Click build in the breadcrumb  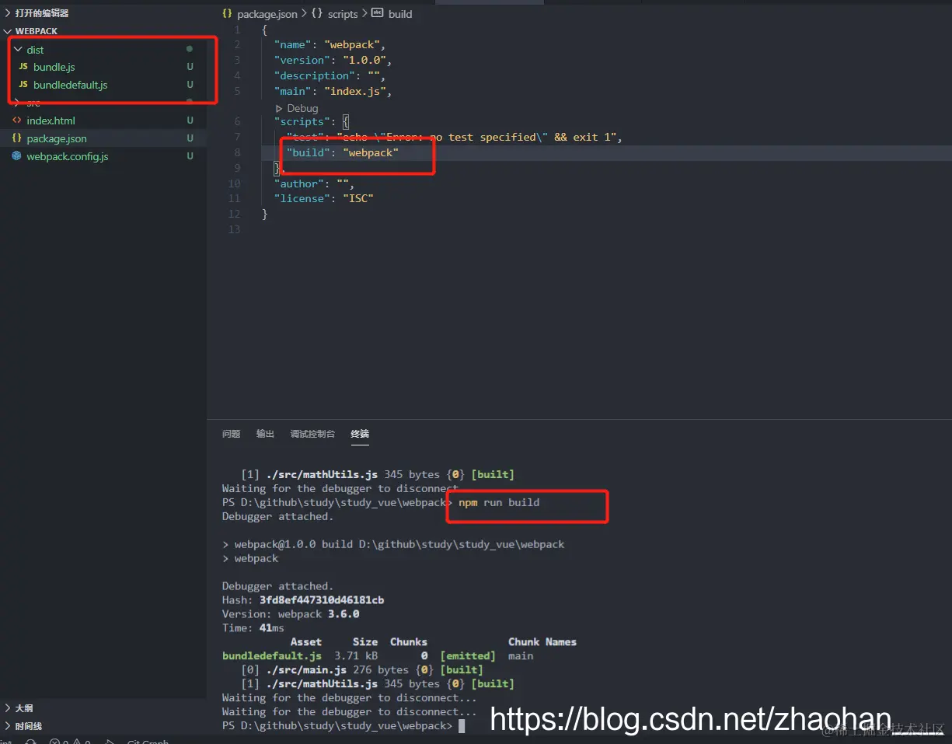pos(400,14)
